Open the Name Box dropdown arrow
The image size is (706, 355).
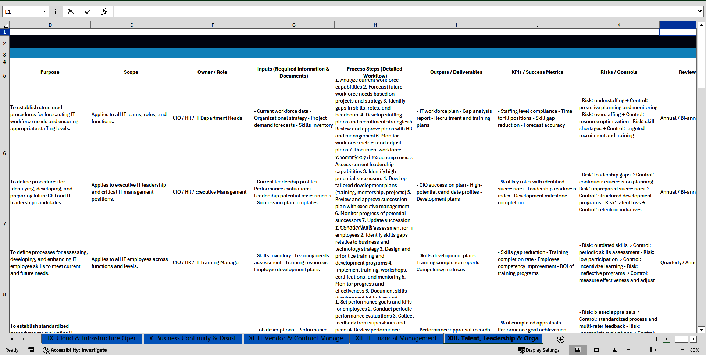pos(44,11)
